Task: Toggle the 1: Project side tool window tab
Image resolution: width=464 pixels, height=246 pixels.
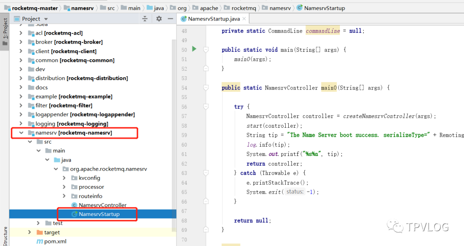Action: [5, 32]
